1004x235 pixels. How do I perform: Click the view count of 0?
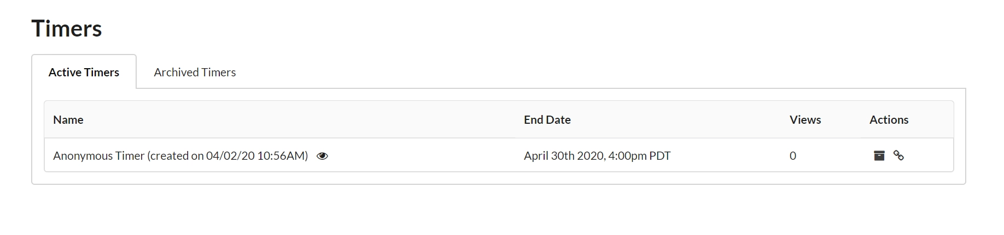pos(793,156)
